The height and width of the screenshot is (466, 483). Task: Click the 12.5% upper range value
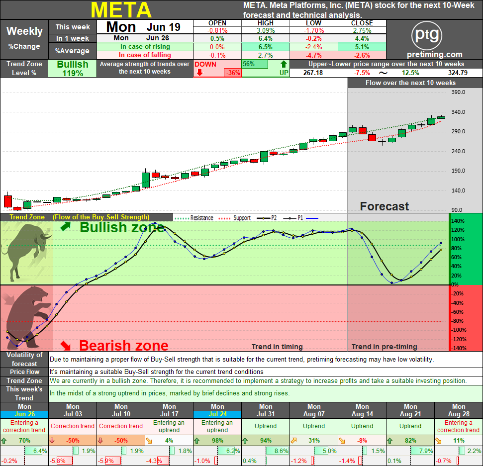coord(410,73)
